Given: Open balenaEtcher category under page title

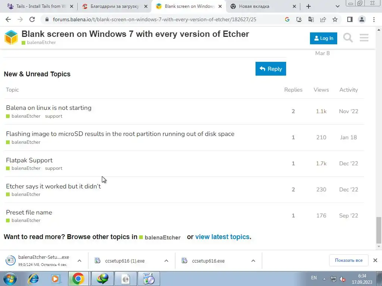Looking at the screenshot, I should pyautogui.click(x=39, y=42).
